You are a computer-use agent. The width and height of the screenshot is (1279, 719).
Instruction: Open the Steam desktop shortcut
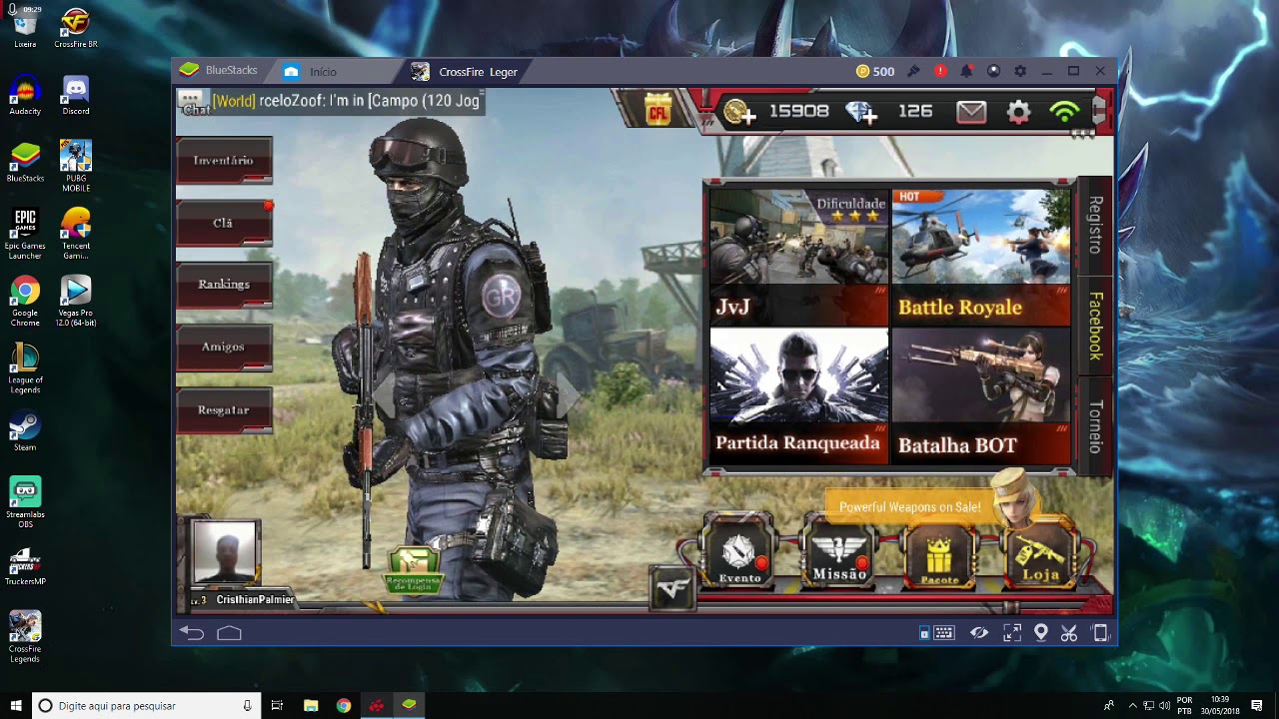pos(25,432)
